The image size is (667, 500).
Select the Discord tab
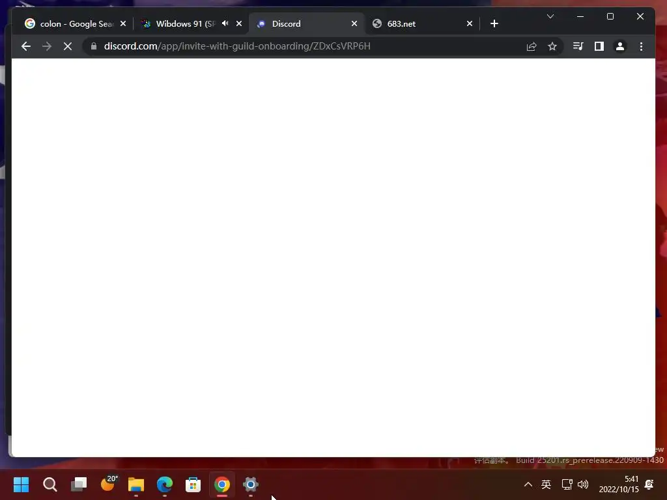click(x=306, y=24)
